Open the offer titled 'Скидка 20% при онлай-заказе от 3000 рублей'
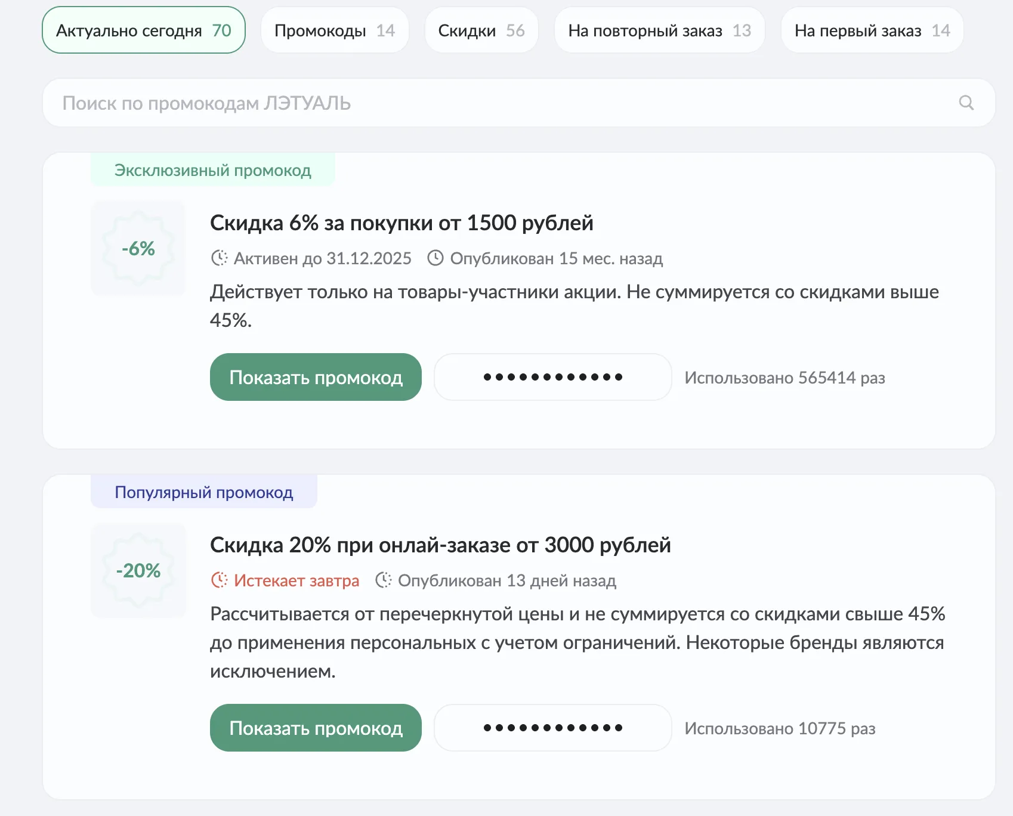This screenshot has height=816, width=1013. coord(440,544)
